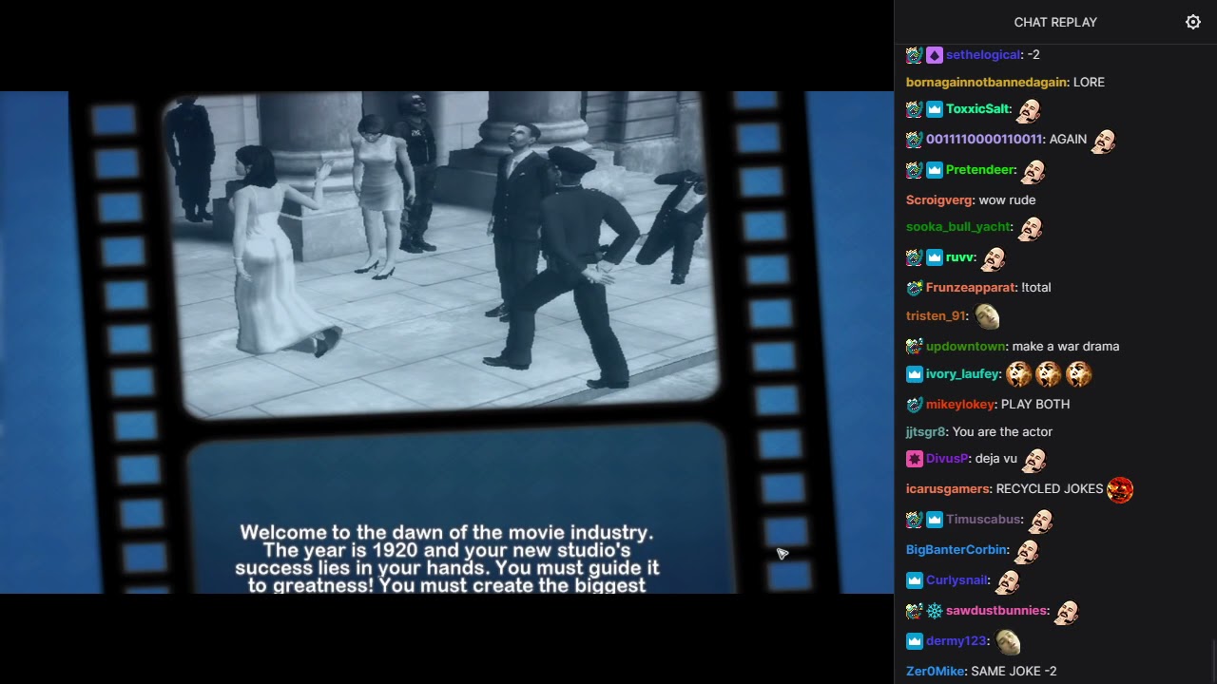Open icarusgamers' user card
This screenshot has width=1217, height=684.
(x=948, y=489)
